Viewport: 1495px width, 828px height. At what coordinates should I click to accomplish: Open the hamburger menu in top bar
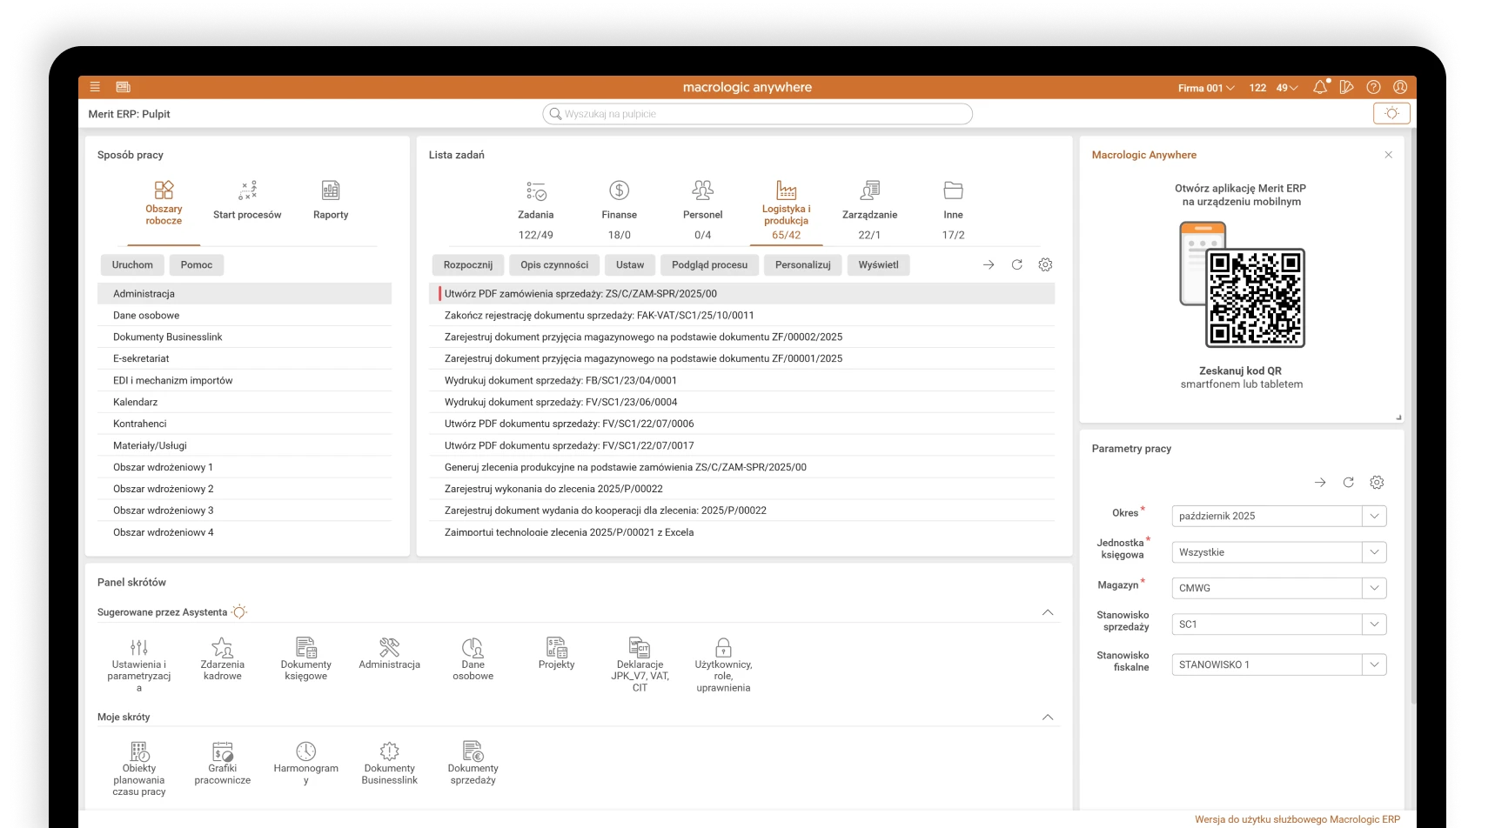95,87
